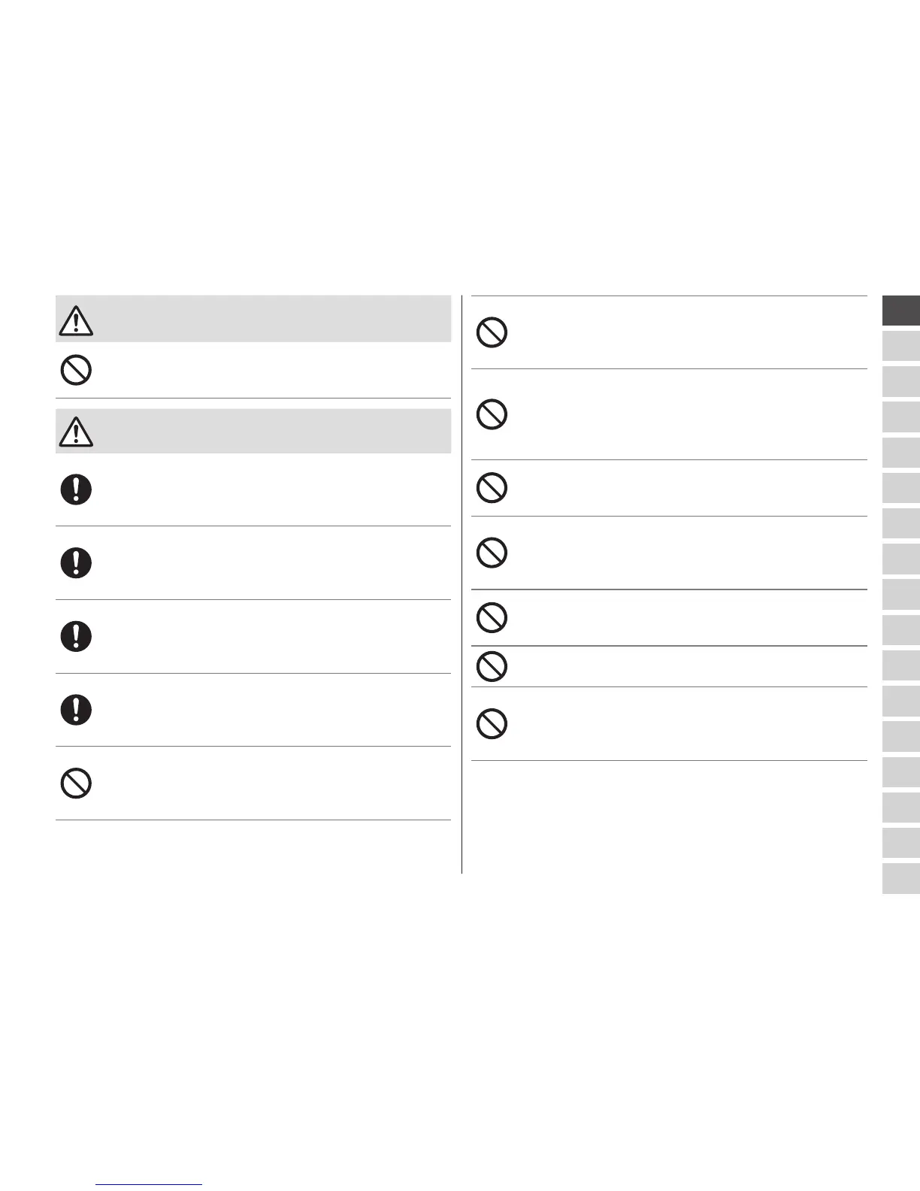Viewport: 920px width, 1191px height.
Task: Click prohibition icon between the two warning triangles
Action: click(75, 371)
